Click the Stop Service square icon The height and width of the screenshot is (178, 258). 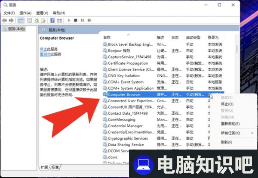(76, 20)
